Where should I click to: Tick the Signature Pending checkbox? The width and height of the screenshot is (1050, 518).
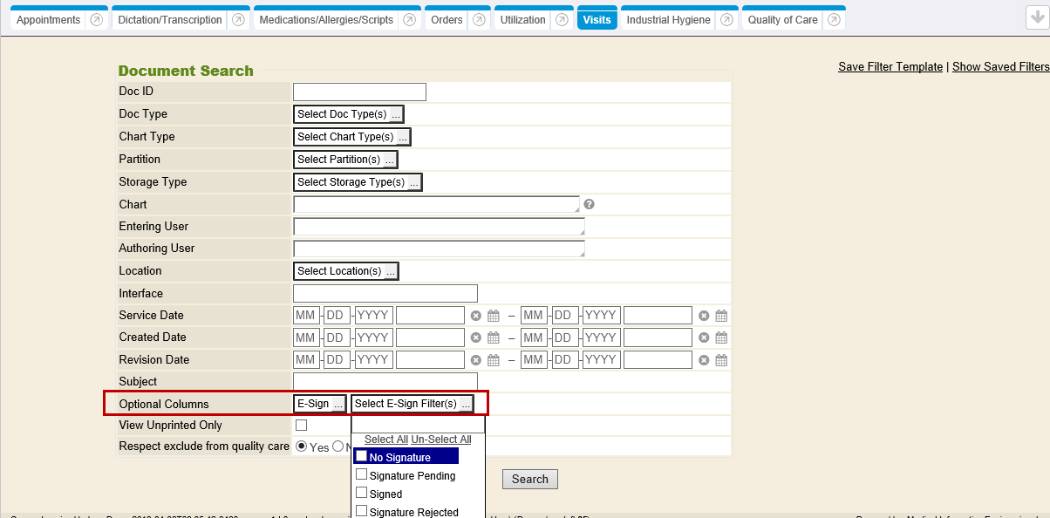[x=361, y=475]
